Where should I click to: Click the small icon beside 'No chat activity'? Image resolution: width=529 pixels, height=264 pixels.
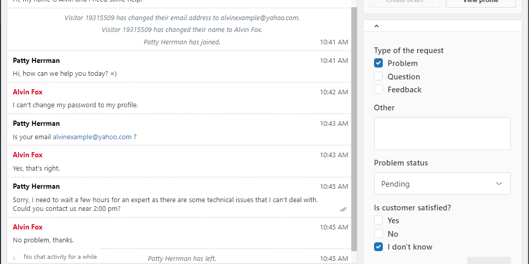pyautogui.click(x=14, y=257)
